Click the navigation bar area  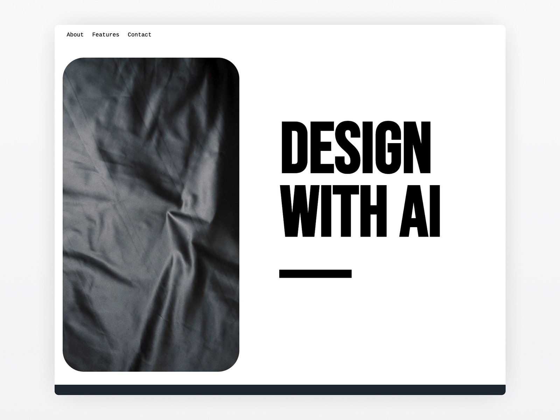coord(245,35)
